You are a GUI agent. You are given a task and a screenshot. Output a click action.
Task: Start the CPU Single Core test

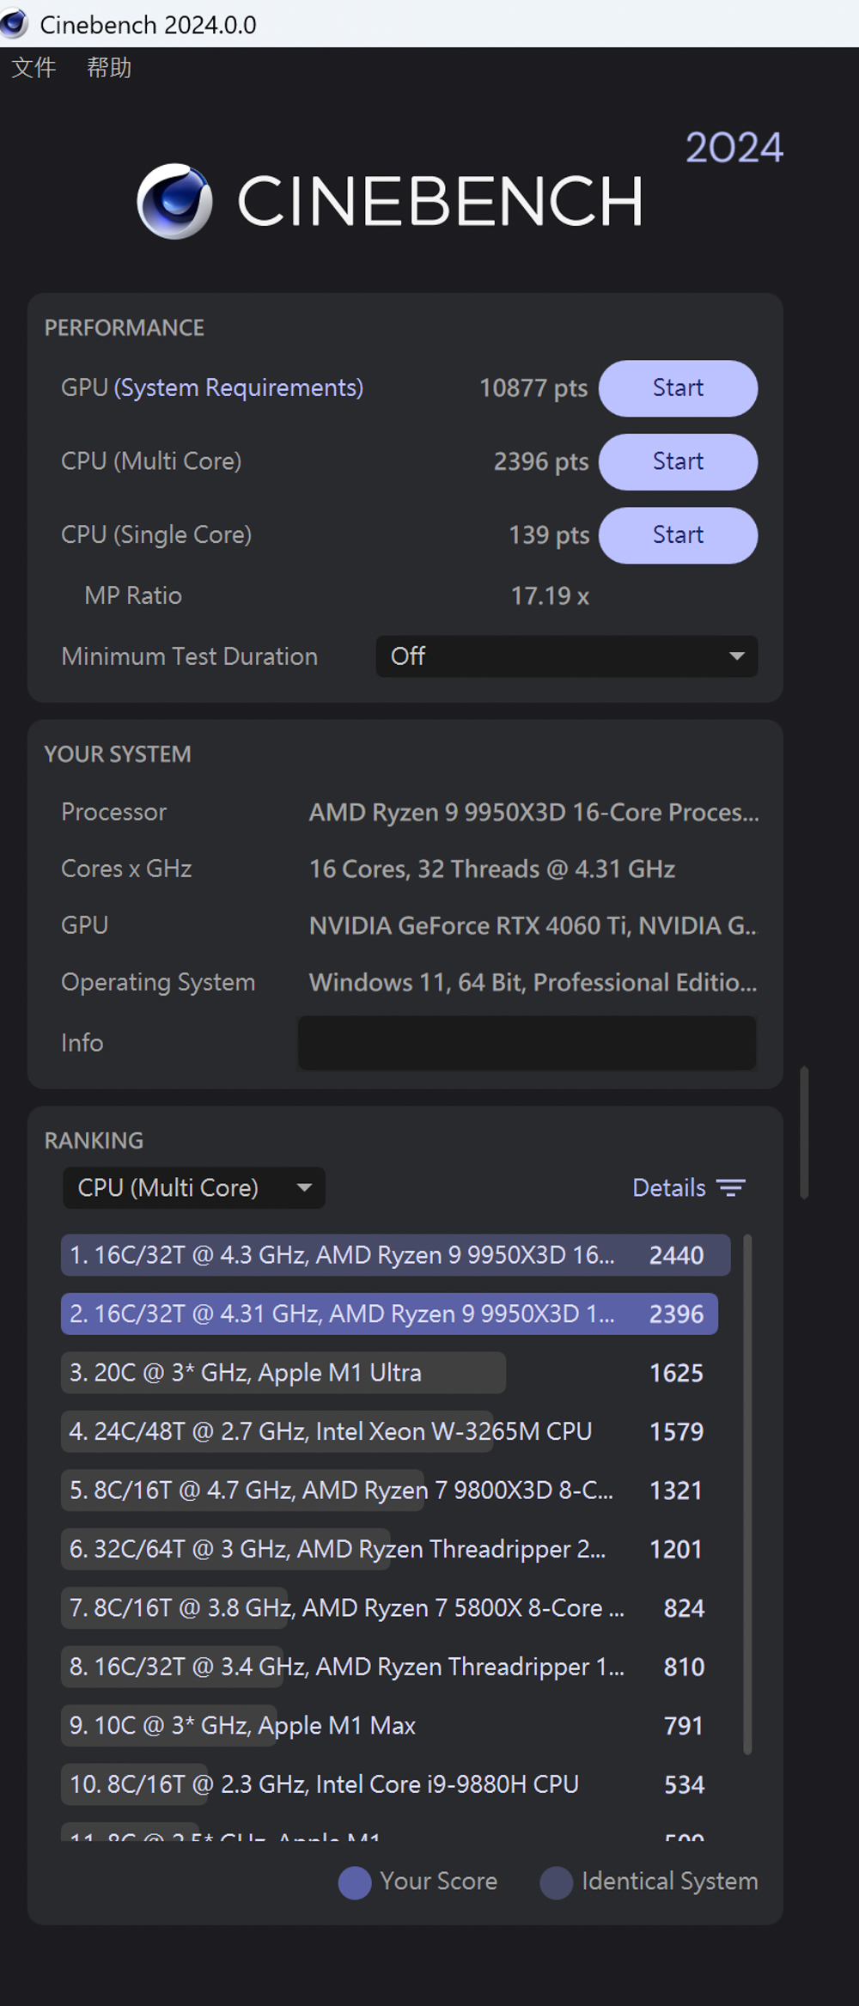pos(677,535)
